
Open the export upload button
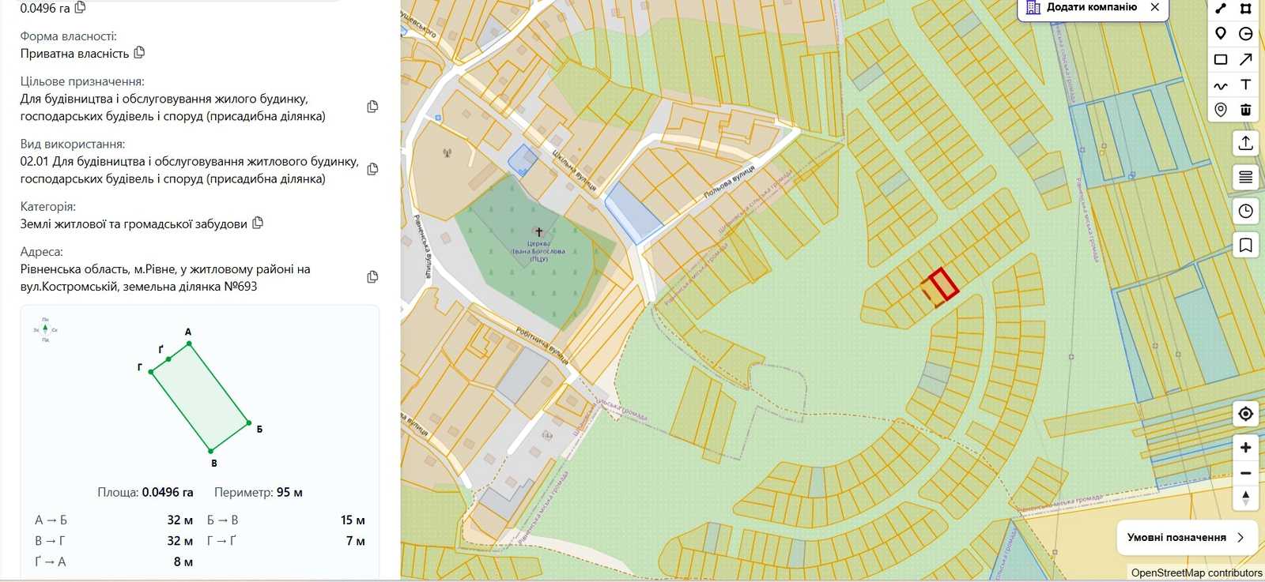pyautogui.click(x=1246, y=143)
